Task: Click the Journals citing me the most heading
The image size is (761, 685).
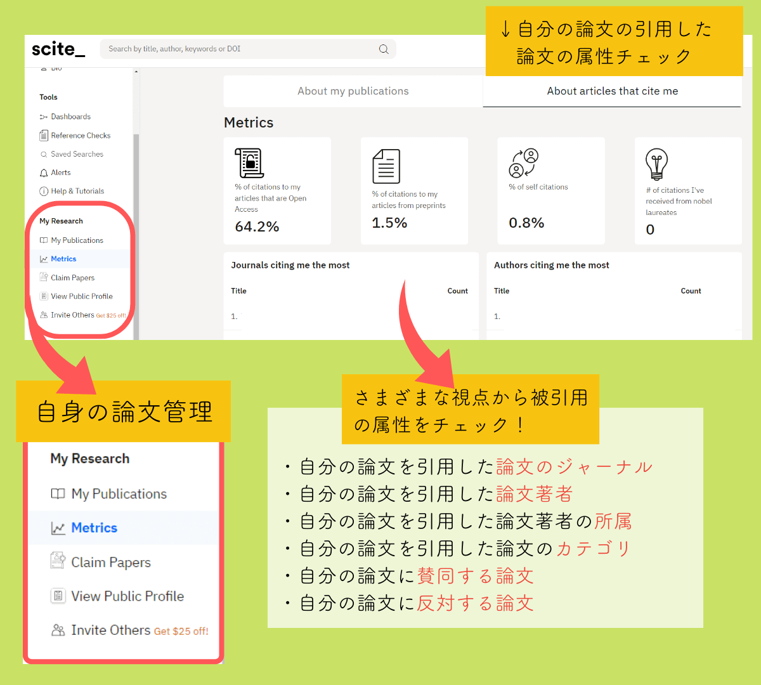Action: (x=290, y=265)
